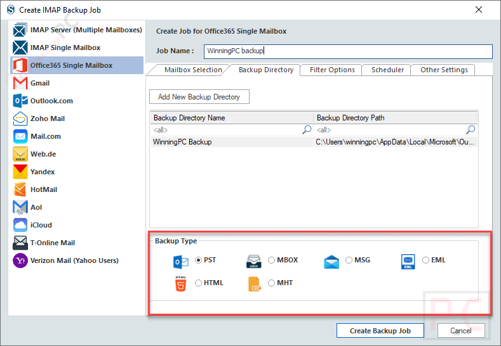Cancel the backup job dialog
This screenshot has height=346, width=501.
coord(461,331)
